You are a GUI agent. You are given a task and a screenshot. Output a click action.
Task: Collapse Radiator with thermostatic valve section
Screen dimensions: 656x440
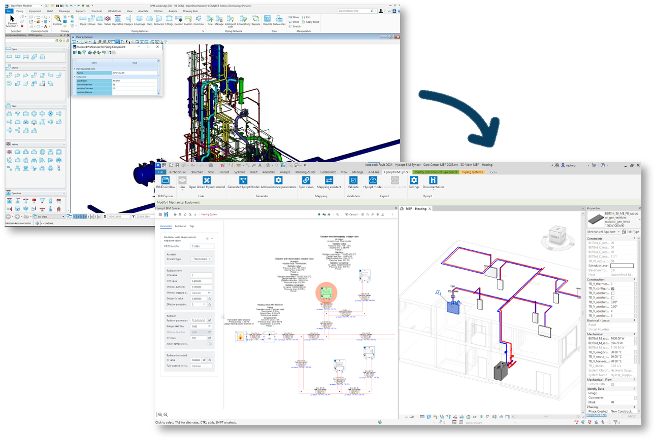(x=212, y=238)
